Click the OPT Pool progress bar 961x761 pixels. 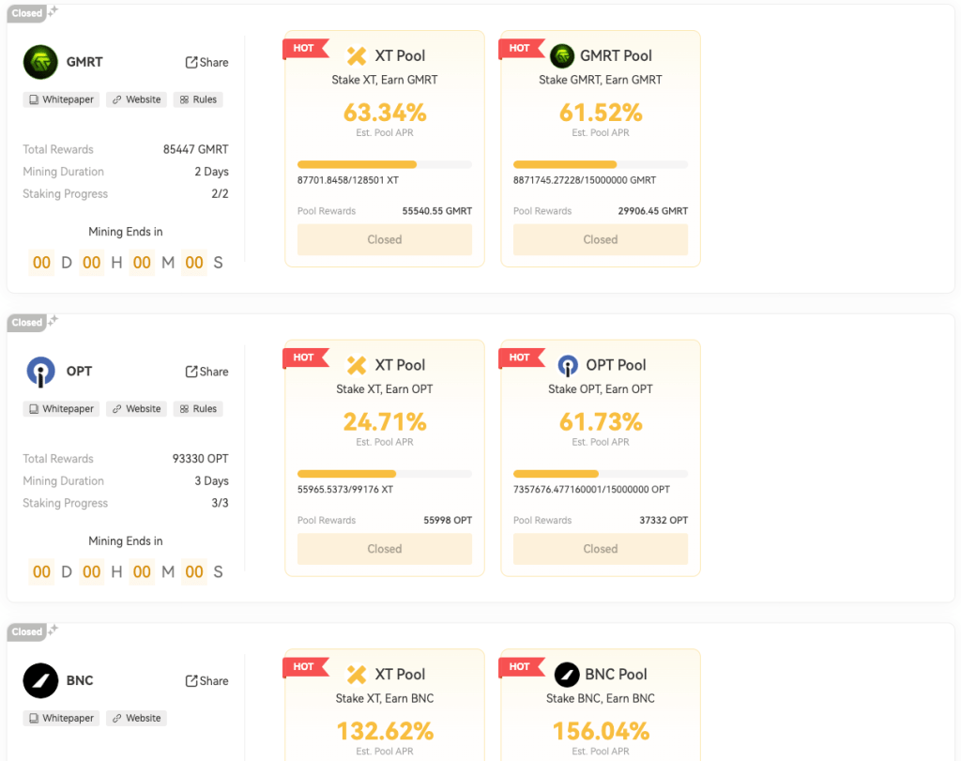(x=601, y=474)
